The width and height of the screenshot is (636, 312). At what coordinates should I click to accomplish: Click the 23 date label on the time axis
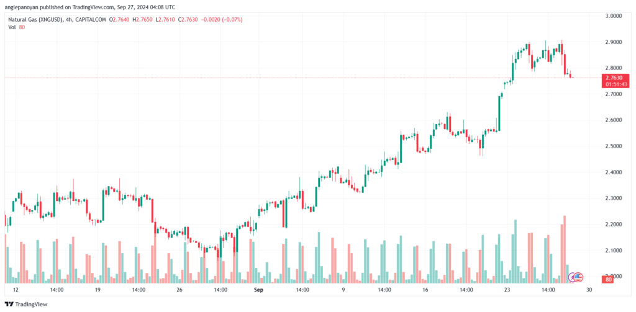(x=506, y=290)
